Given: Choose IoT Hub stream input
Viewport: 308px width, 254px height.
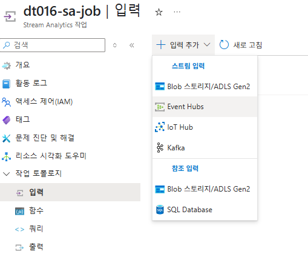Looking at the screenshot, I should tap(205, 127).
